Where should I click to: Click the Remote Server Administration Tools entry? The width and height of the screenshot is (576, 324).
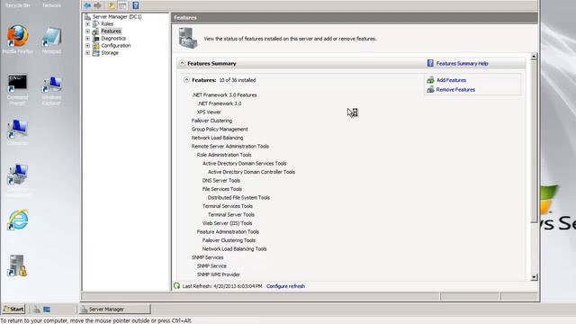pos(230,146)
